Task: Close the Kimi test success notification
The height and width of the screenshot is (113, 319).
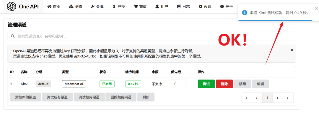Action: pos(317,9)
